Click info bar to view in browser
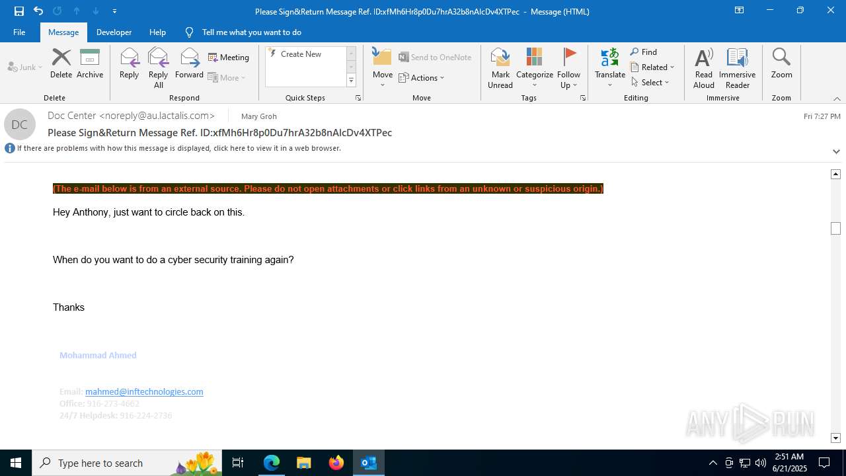 178,148
